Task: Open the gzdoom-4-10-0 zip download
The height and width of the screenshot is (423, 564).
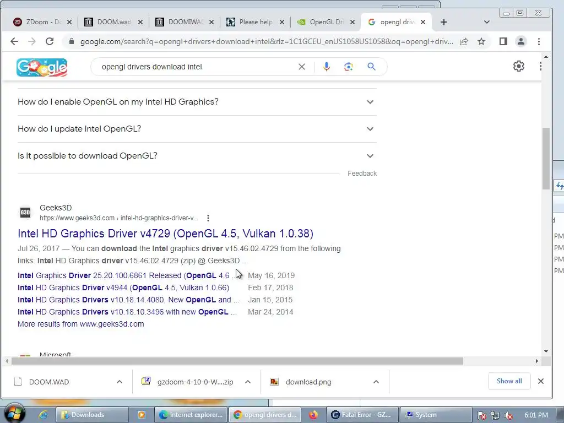Action: [195, 382]
